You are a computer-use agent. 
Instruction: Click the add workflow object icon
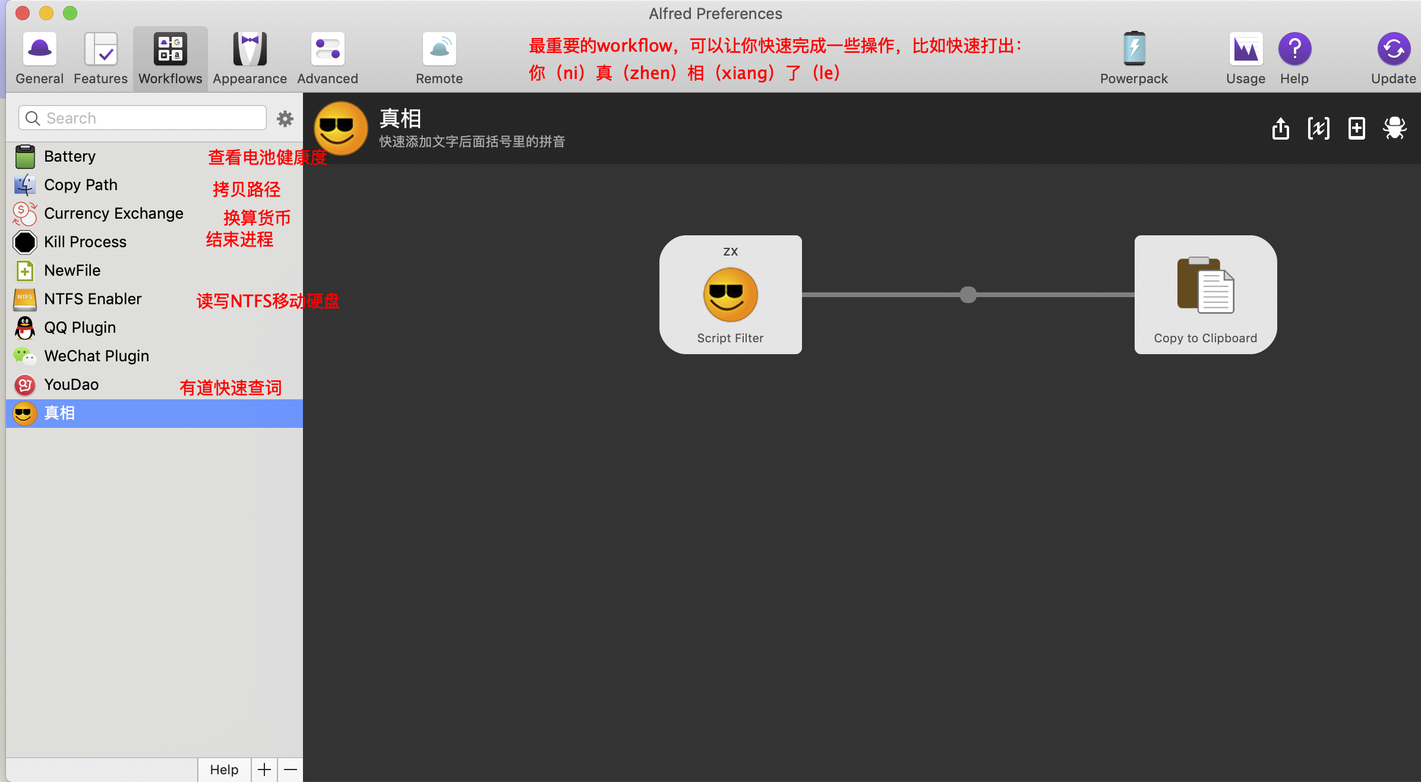[1356, 128]
